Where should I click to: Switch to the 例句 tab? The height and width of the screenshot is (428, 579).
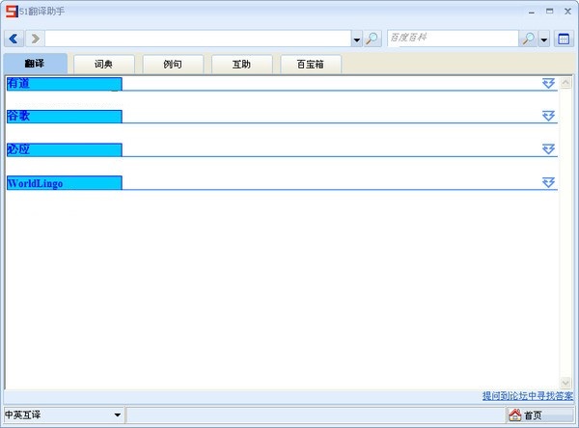pos(173,65)
